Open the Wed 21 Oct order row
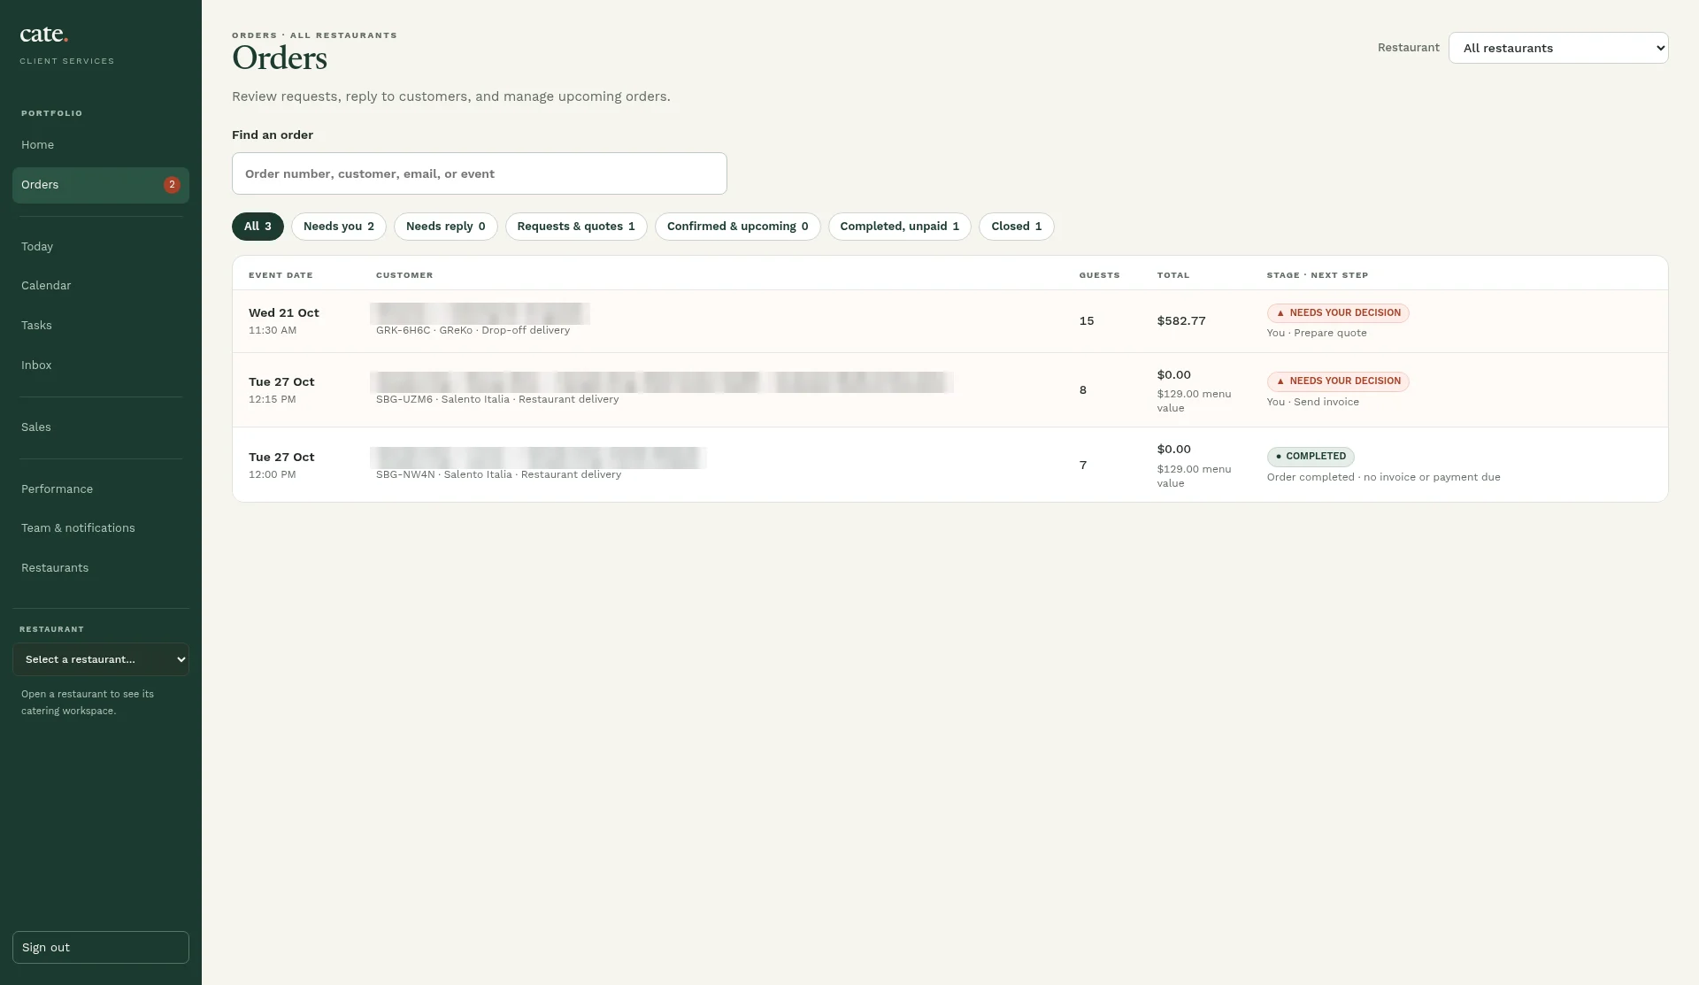The height and width of the screenshot is (985, 1699). pyautogui.click(x=950, y=321)
